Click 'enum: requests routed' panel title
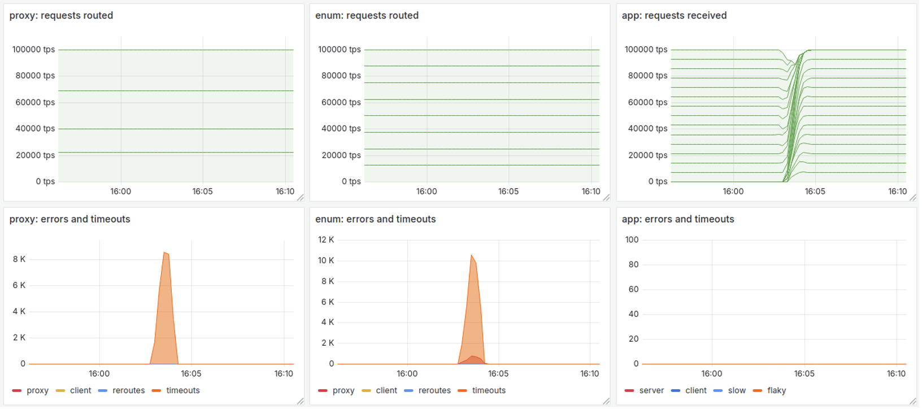Screen dimensions: 922x409 (367, 16)
